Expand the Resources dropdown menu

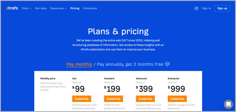click(x=58, y=9)
